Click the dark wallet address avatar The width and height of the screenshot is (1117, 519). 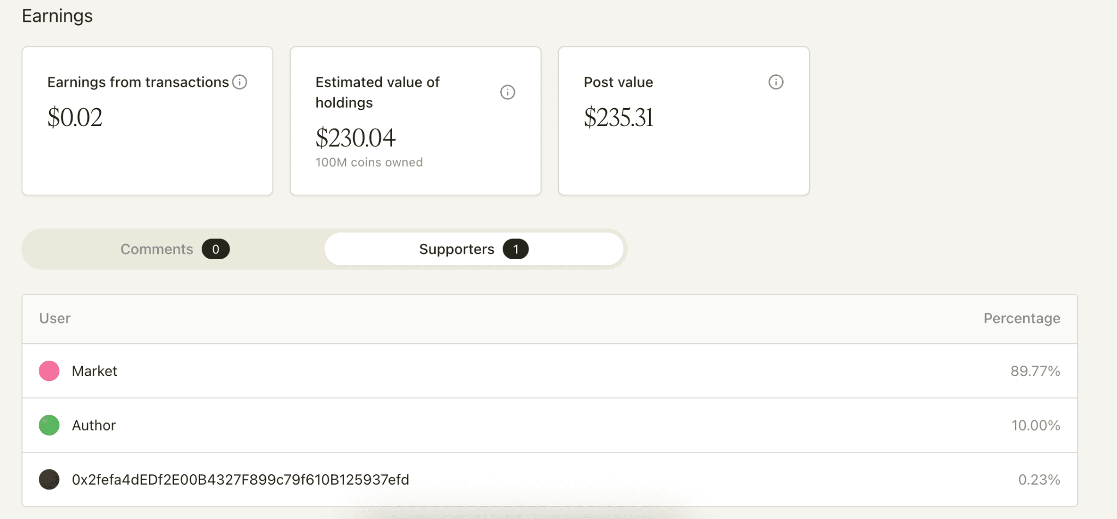click(x=49, y=479)
